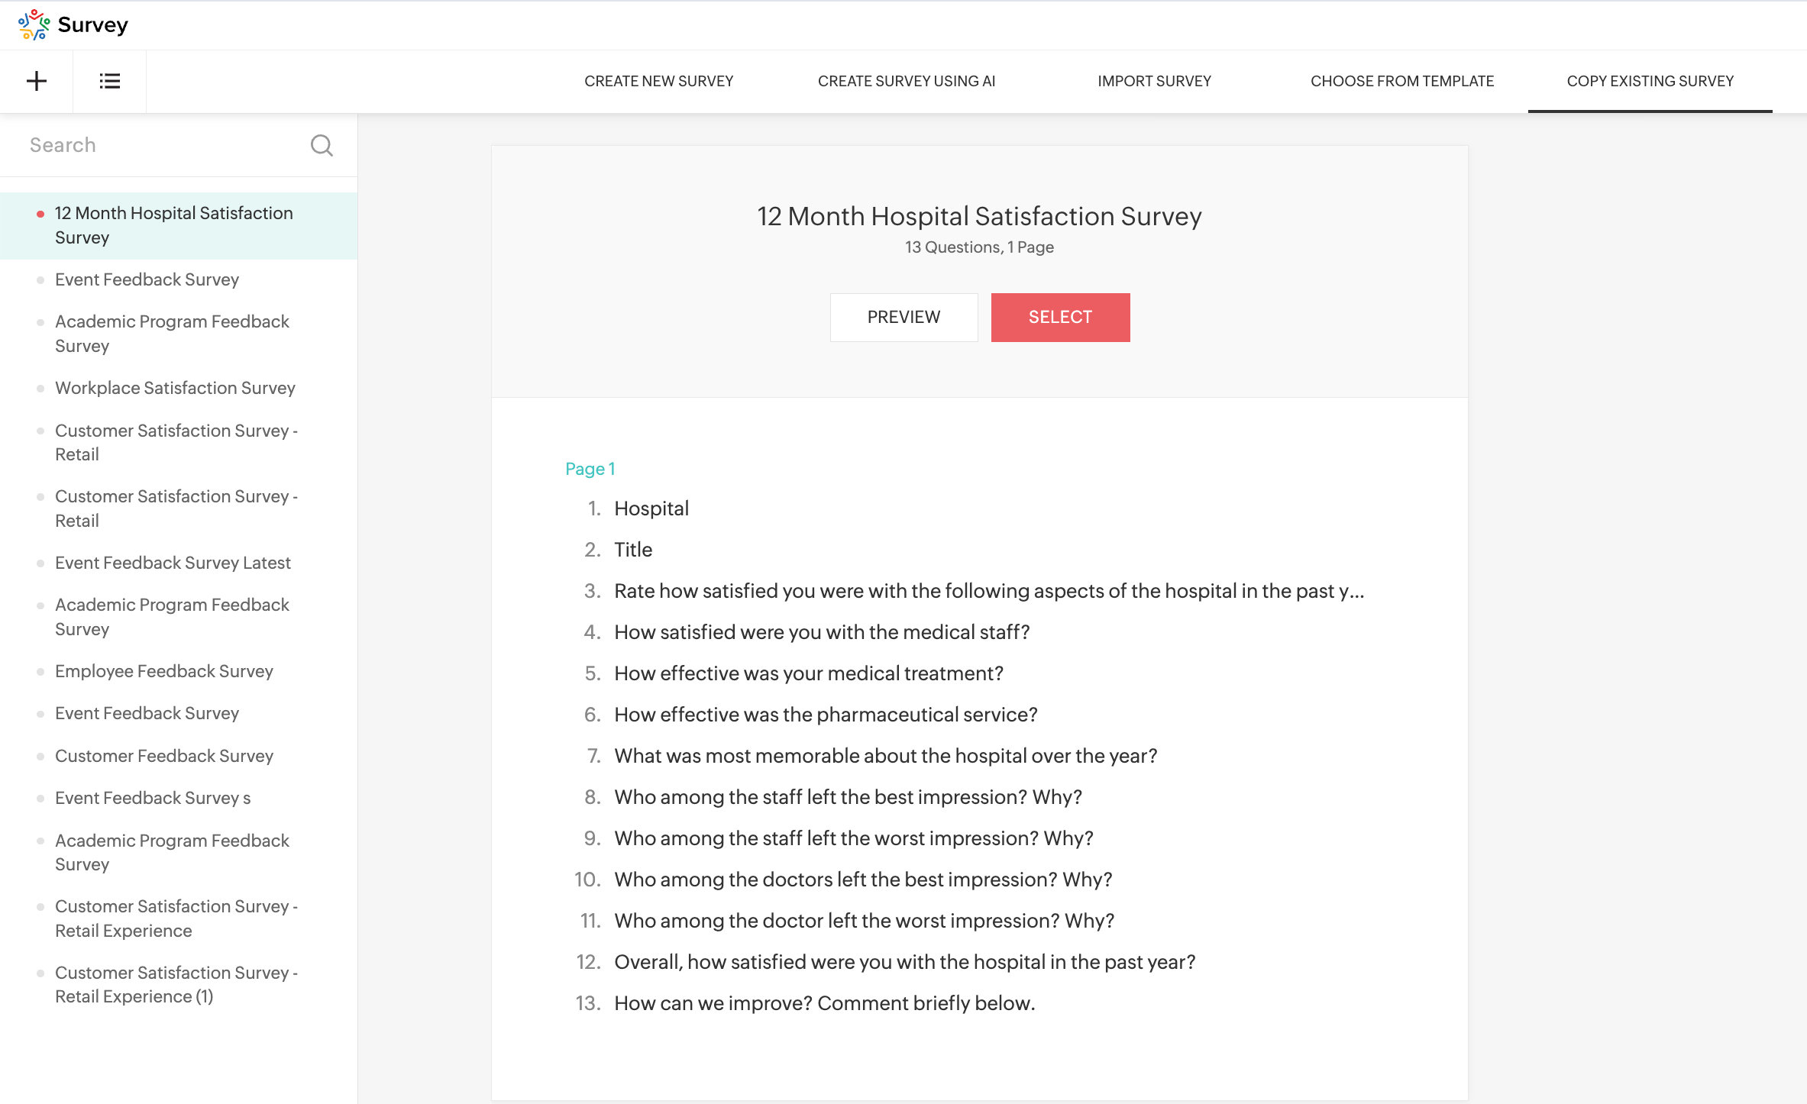Select Customer Feedback Survey entry

[x=164, y=756]
